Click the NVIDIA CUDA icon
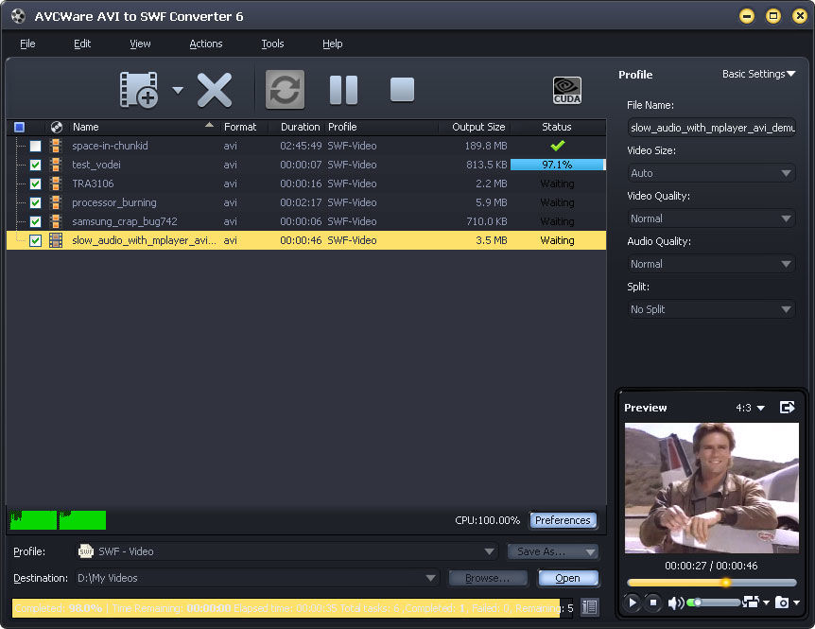815x629 pixels. click(x=567, y=90)
